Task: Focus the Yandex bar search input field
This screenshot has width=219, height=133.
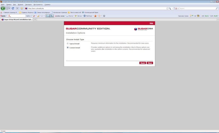Action: 16,16
